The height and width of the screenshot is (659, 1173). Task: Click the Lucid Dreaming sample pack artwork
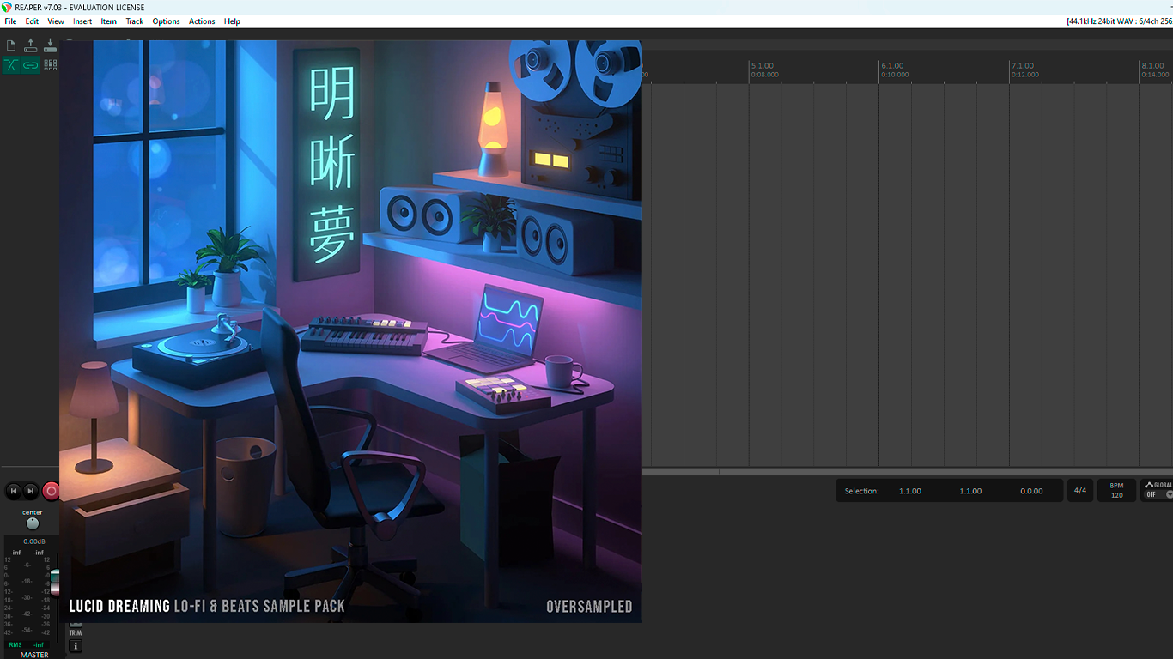pos(350,331)
